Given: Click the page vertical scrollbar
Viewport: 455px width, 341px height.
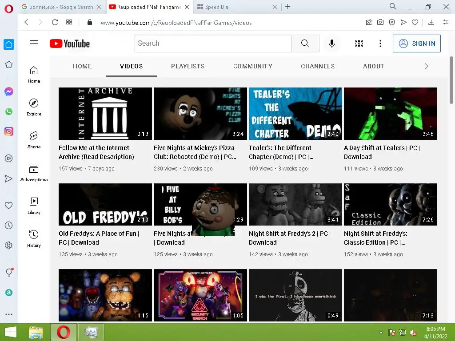Looking at the screenshot, I should pyautogui.click(x=451, y=80).
